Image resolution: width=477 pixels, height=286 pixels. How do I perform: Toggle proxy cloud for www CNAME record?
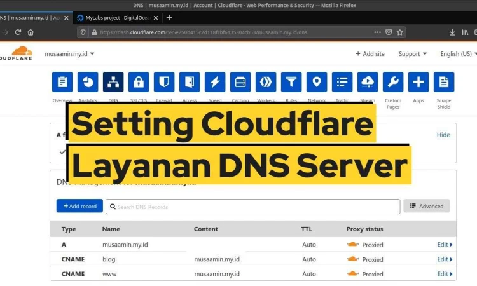(352, 273)
